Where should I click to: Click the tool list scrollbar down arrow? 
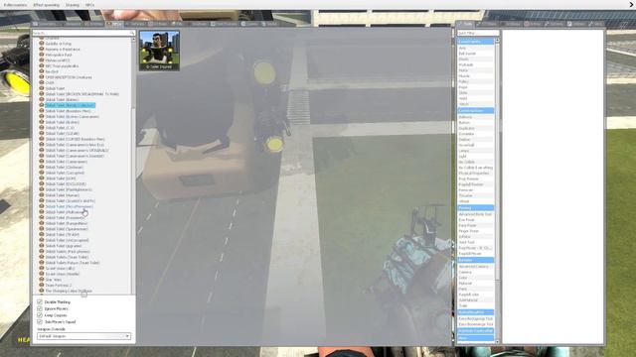(x=497, y=341)
